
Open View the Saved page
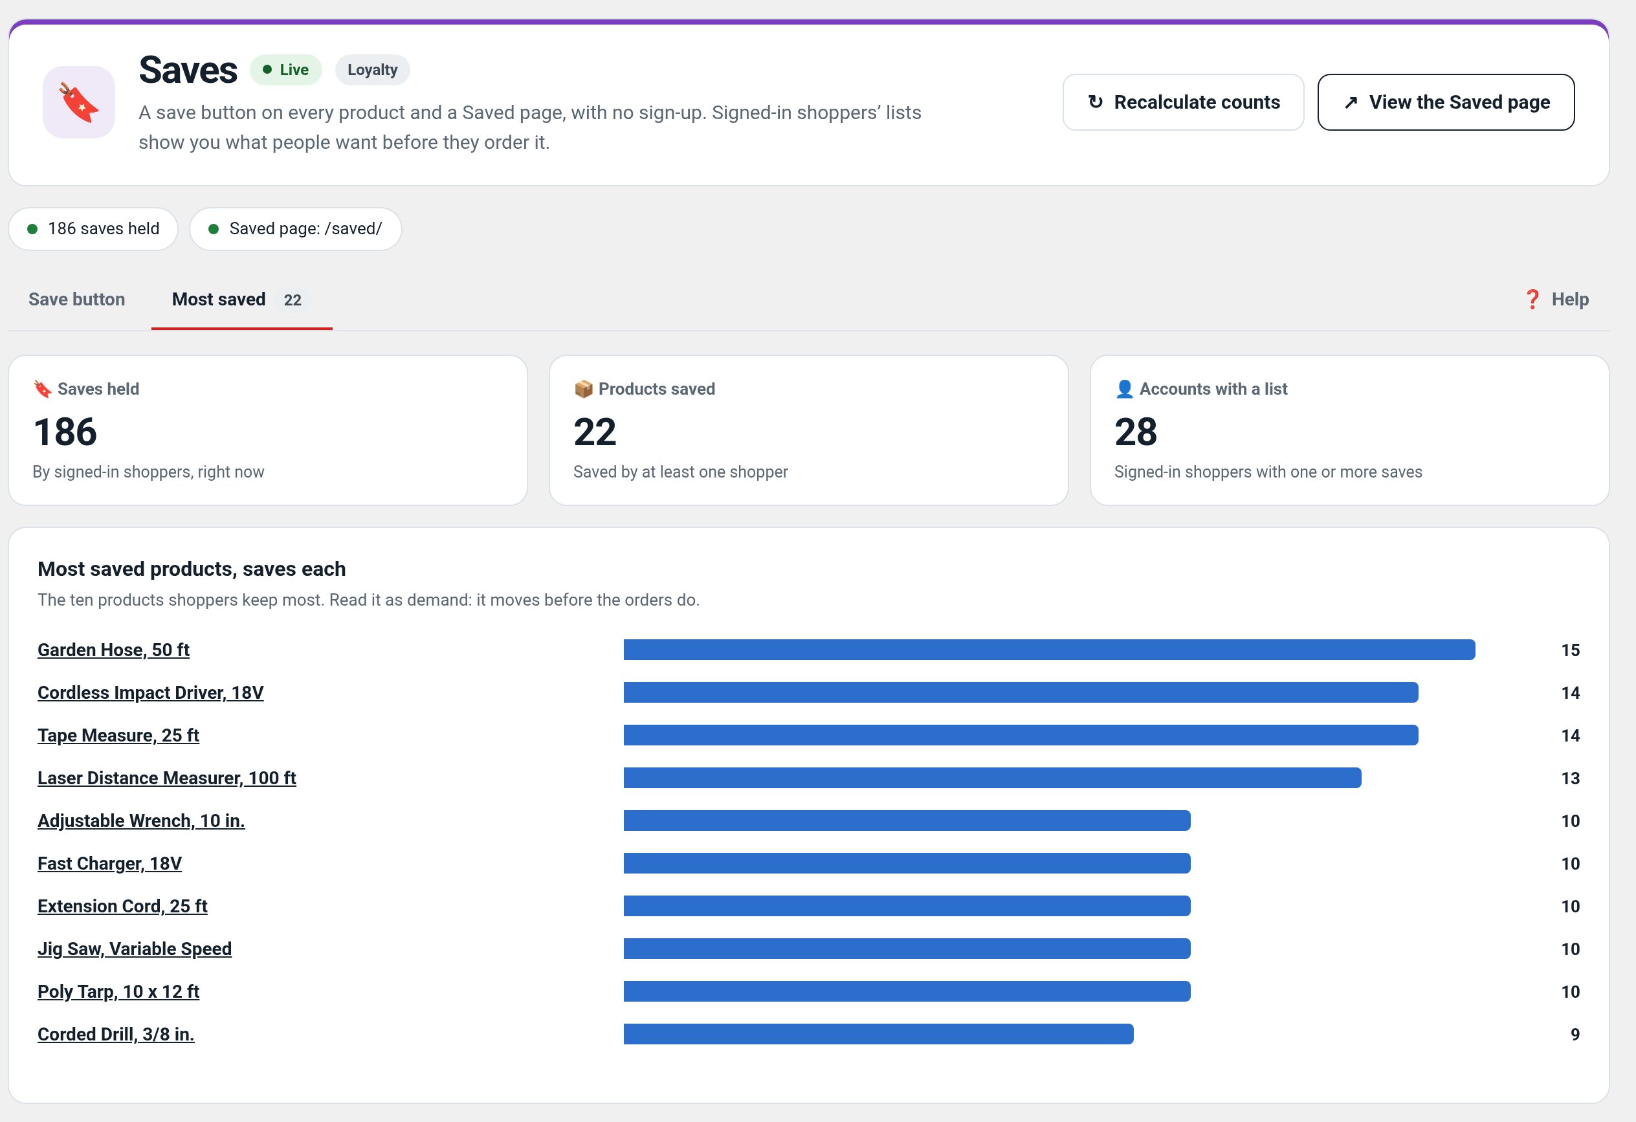(x=1445, y=102)
